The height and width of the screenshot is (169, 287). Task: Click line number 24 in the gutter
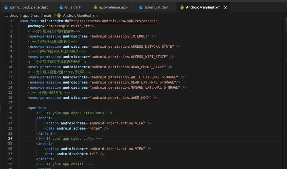(10, 138)
